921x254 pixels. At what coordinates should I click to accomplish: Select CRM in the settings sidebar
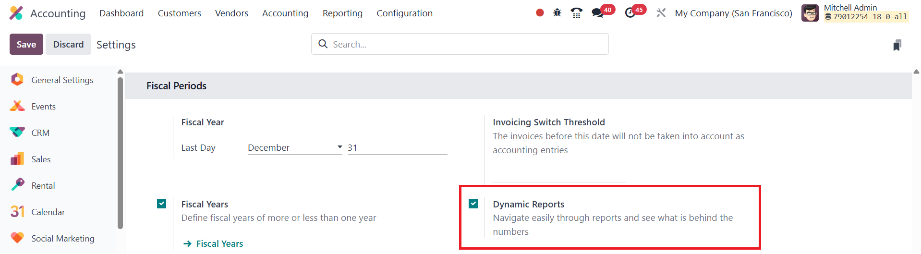pyautogui.click(x=40, y=133)
